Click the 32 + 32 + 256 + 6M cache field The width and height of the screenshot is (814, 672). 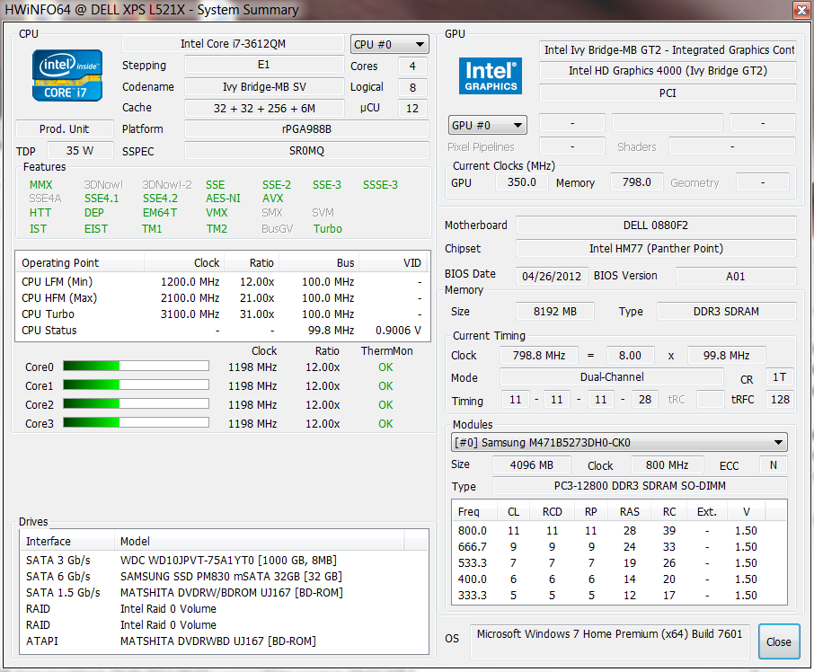(x=264, y=108)
